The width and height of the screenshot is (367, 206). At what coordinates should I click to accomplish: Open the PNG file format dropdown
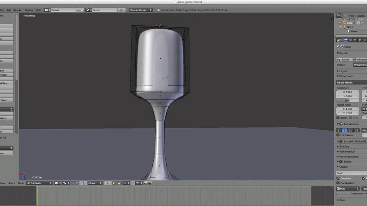[x=348, y=189]
